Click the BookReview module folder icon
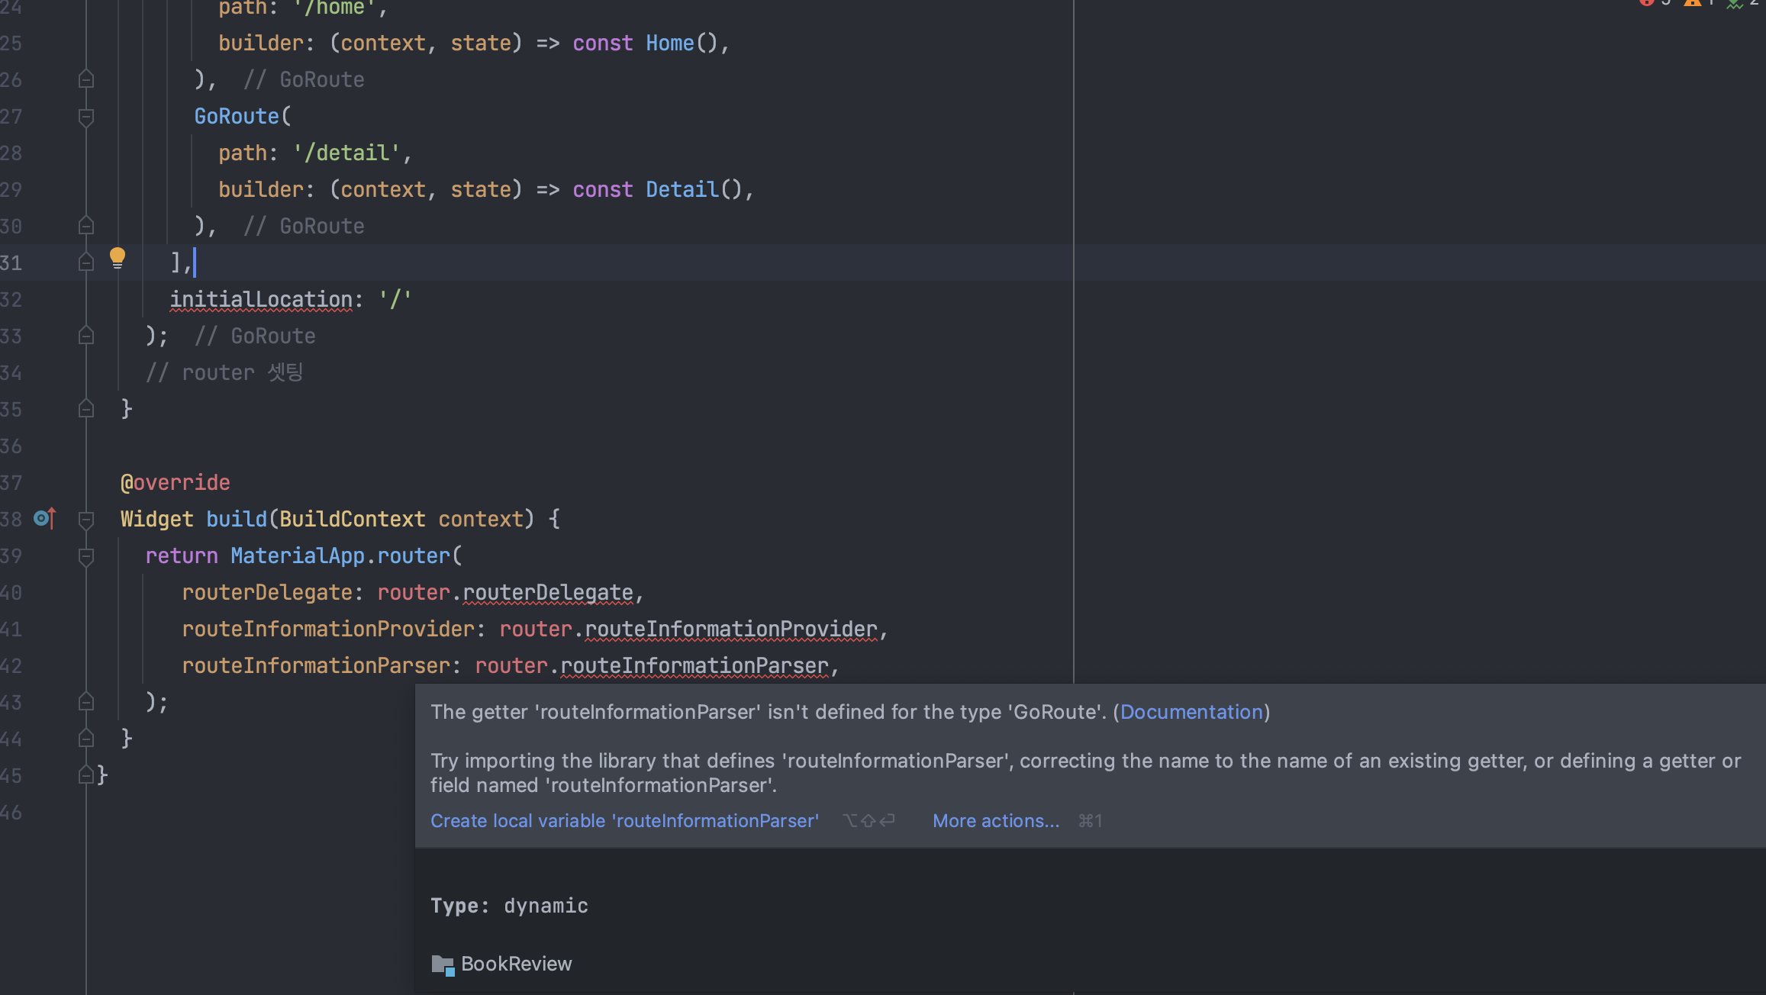 [x=443, y=964]
